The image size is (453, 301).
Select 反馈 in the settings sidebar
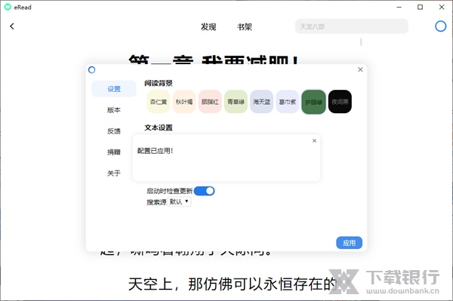click(x=114, y=131)
